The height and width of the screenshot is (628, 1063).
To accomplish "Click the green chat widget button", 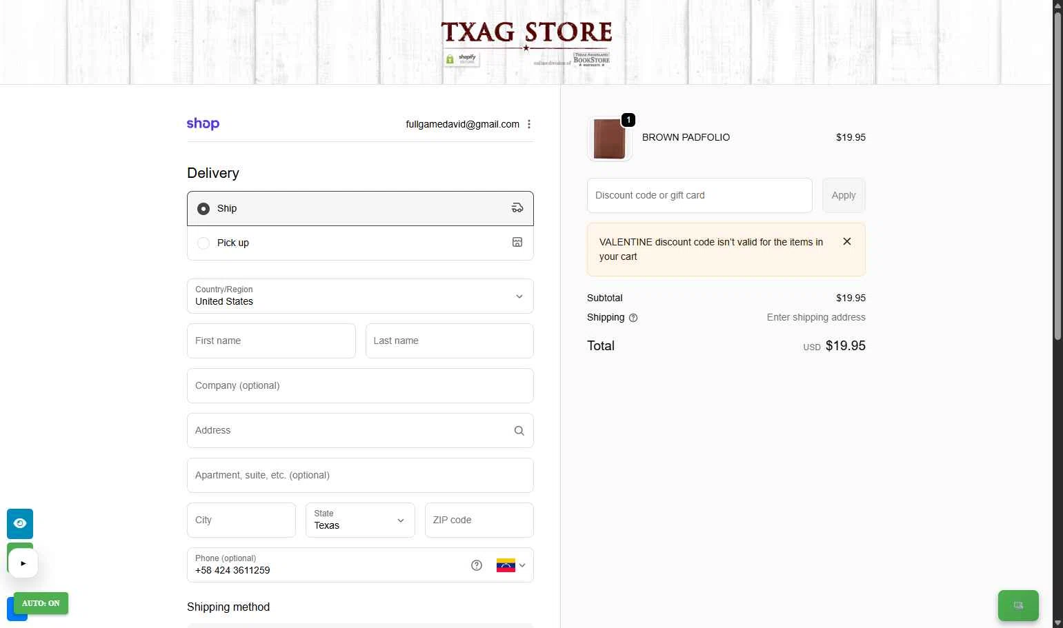I will click(x=1018, y=605).
